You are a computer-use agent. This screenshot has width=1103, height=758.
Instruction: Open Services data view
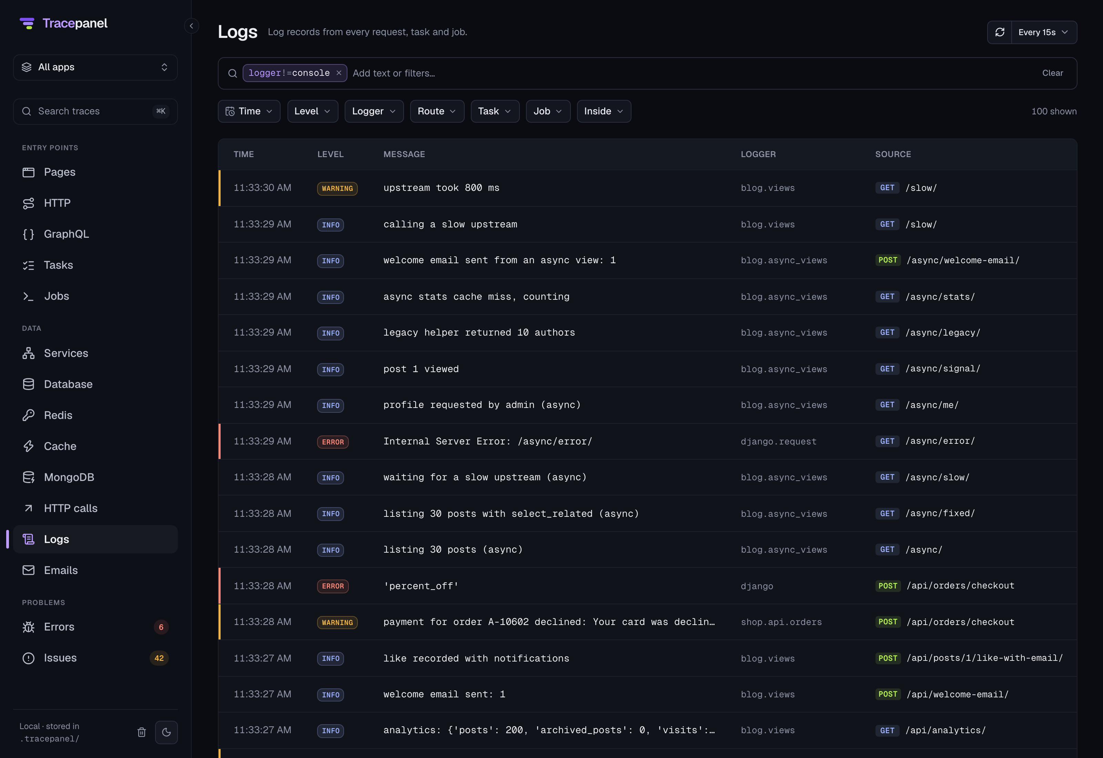coord(95,353)
